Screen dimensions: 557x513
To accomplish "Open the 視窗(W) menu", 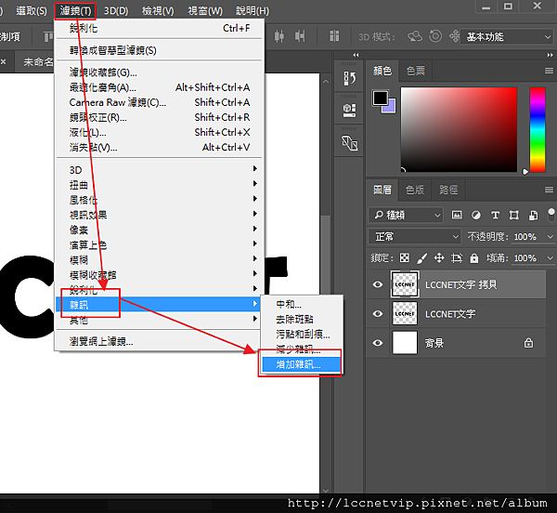I will coord(205,10).
